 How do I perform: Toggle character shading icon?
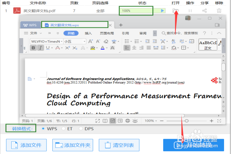tap(112, 48)
